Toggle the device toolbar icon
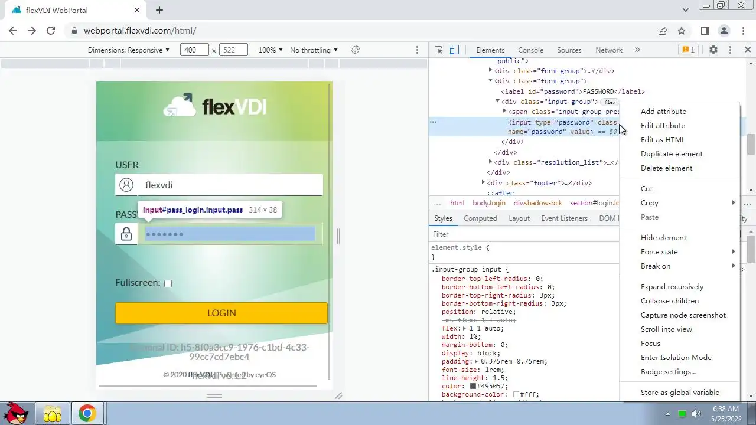 coord(454,50)
